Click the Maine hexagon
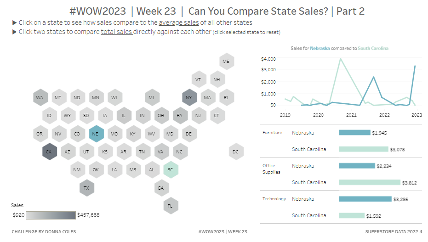Screen dimensions: 428x242 [x=226, y=61]
